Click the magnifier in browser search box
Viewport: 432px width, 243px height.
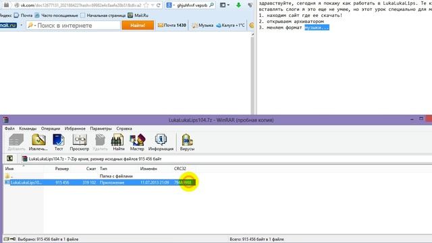point(211,5)
